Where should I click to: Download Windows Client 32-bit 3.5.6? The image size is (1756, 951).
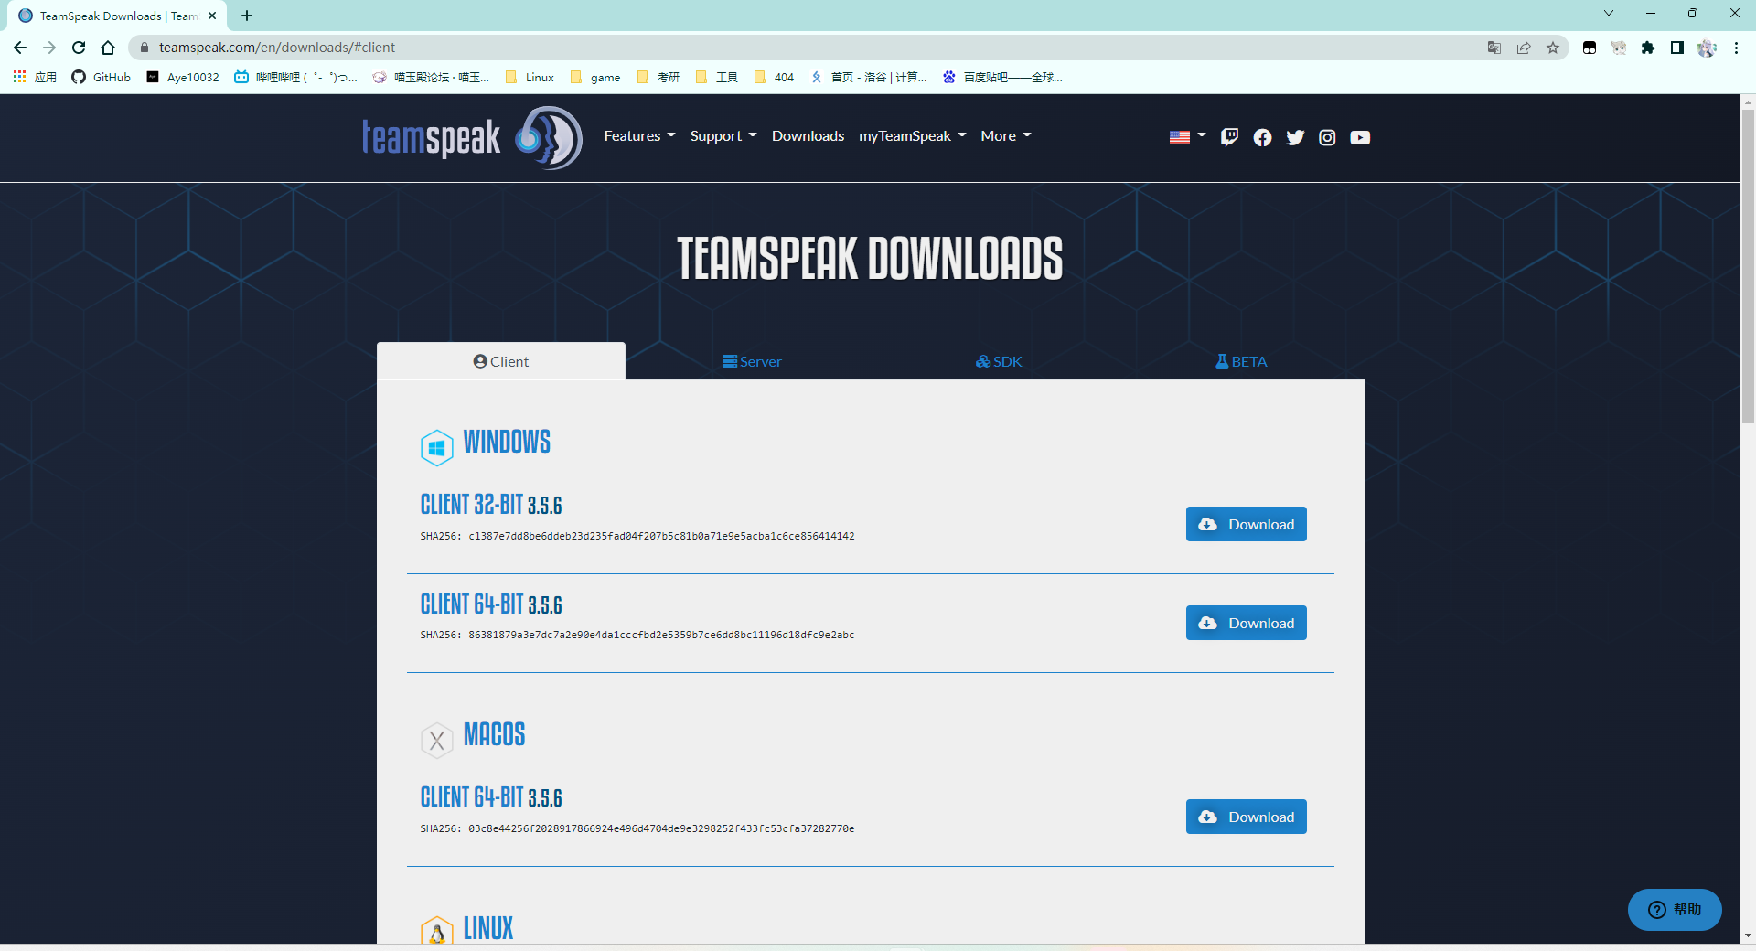pyautogui.click(x=1246, y=524)
